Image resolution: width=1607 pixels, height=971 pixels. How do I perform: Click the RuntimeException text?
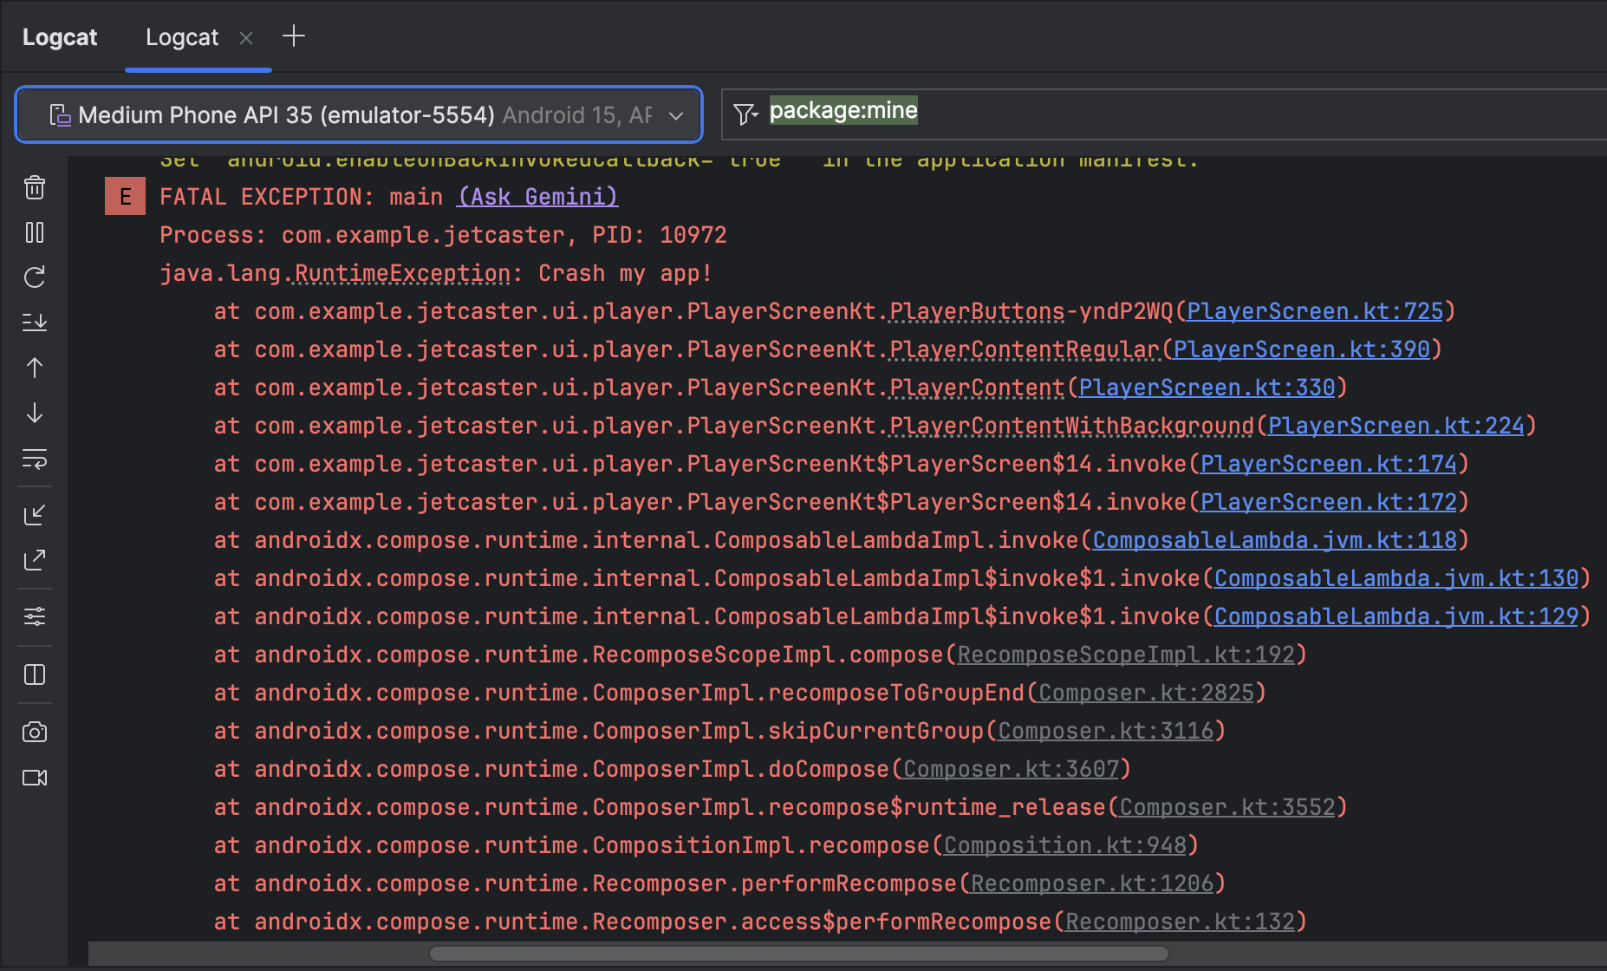click(402, 273)
